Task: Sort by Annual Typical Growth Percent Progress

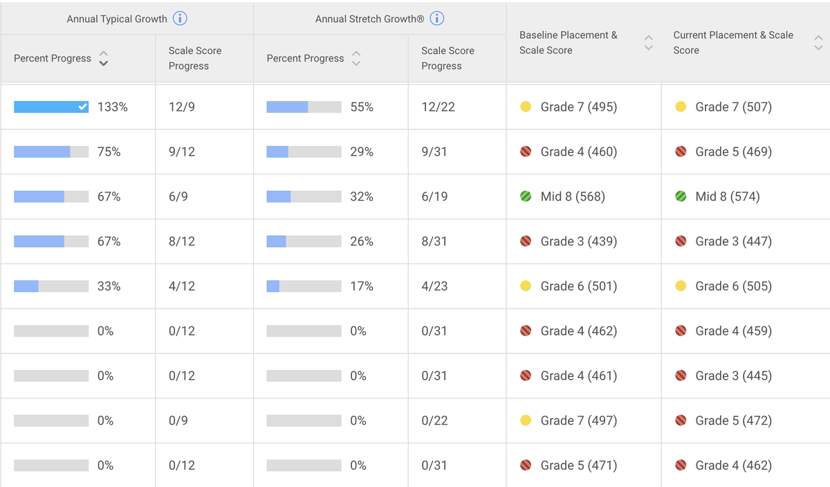Action: [x=104, y=58]
